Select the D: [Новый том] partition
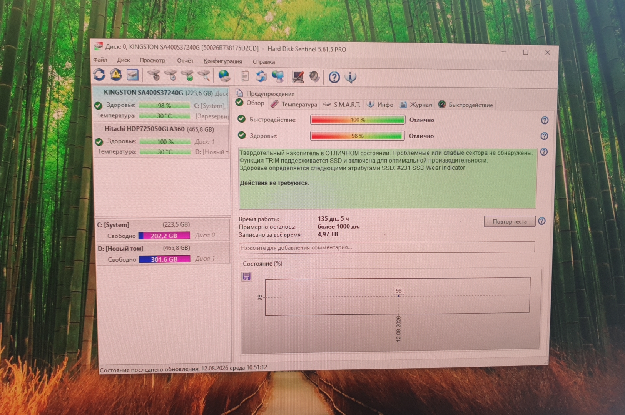The height and width of the screenshot is (415, 625). tap(163, 254)
